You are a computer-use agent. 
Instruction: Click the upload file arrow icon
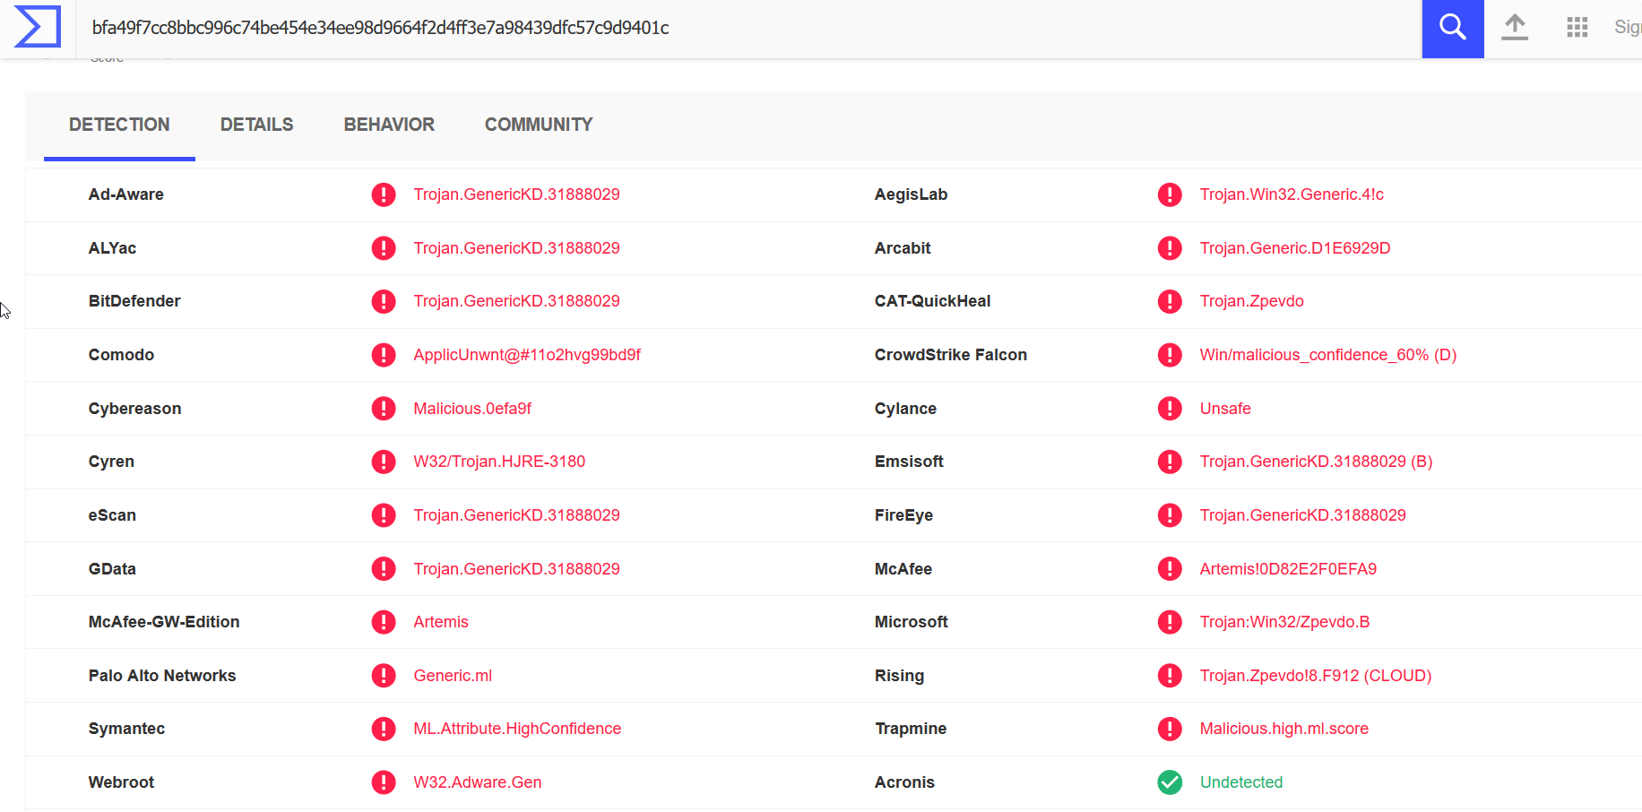(x=1515, y=28)
